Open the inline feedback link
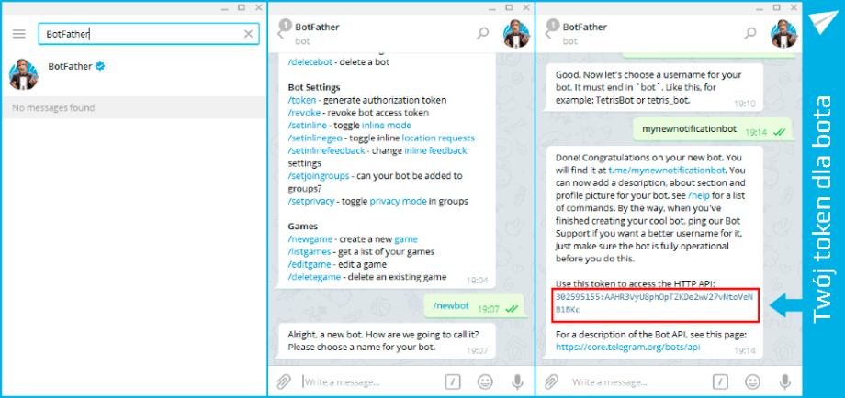Viewport: 845px width, 398px height. point(435,150)
